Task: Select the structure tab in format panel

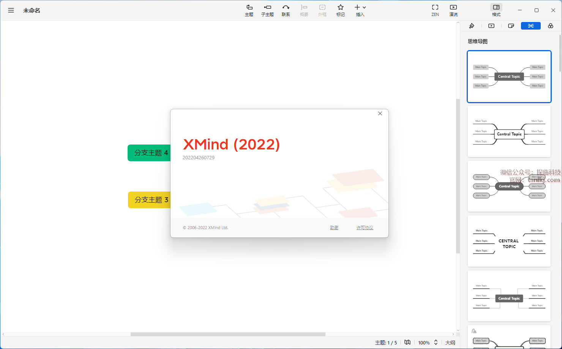Action: click(531, 26)
